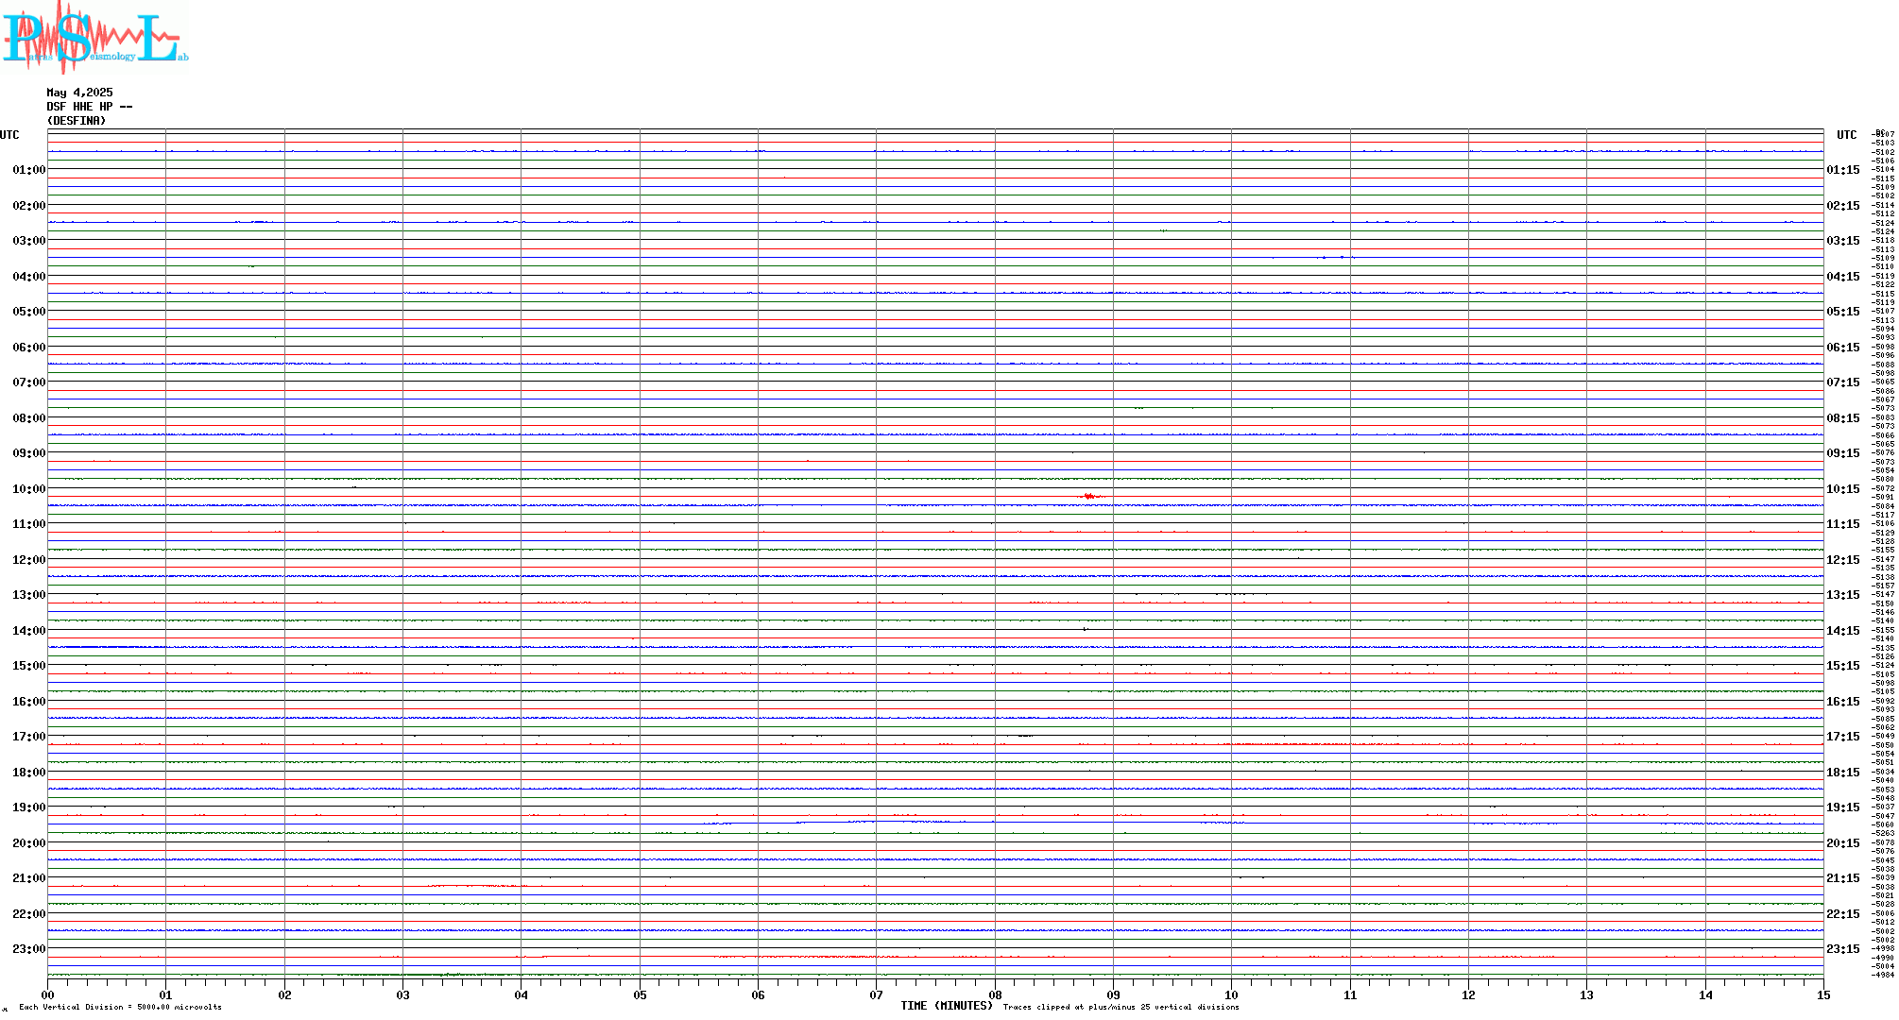The width and height of the screenshot is (1899, 1020).
Task: Click the 21:00 hour label
Action: (29, 878)
